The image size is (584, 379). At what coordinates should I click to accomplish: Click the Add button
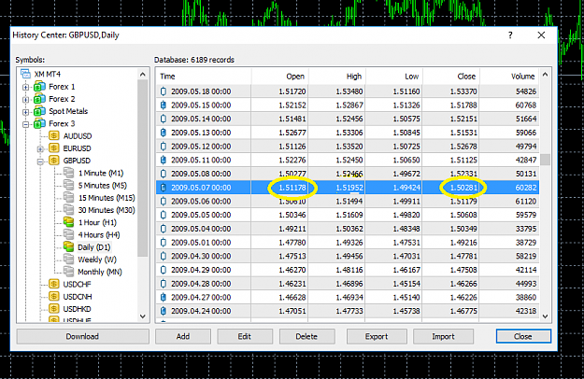[183, 336]
